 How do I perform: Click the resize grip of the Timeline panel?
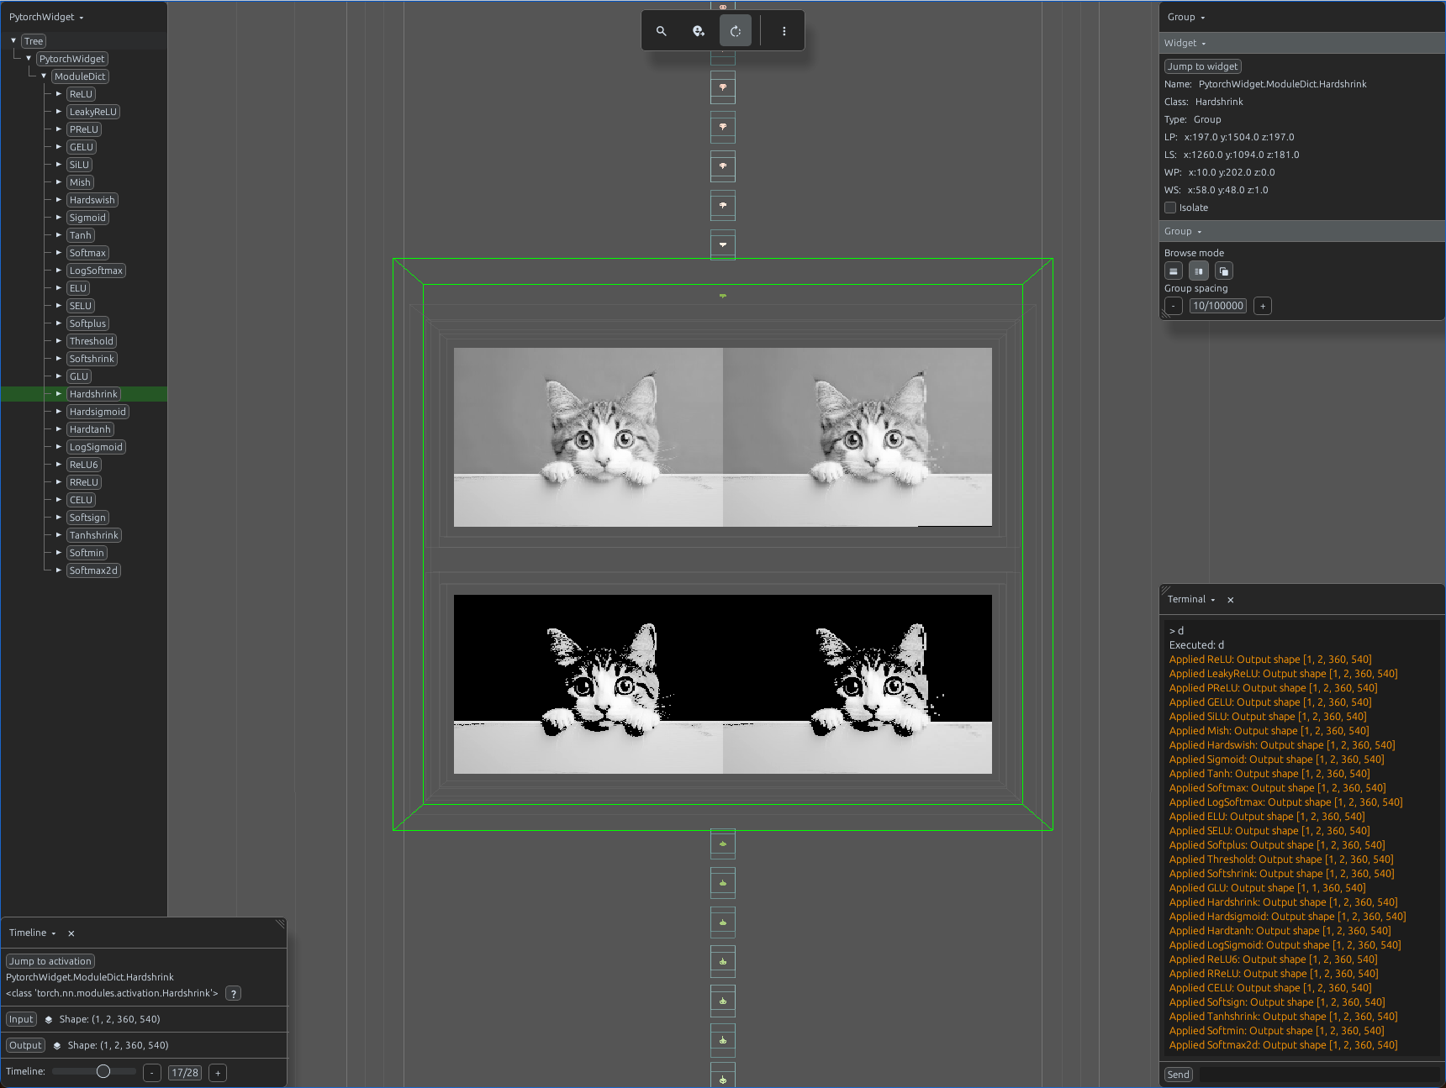point(280,924)
